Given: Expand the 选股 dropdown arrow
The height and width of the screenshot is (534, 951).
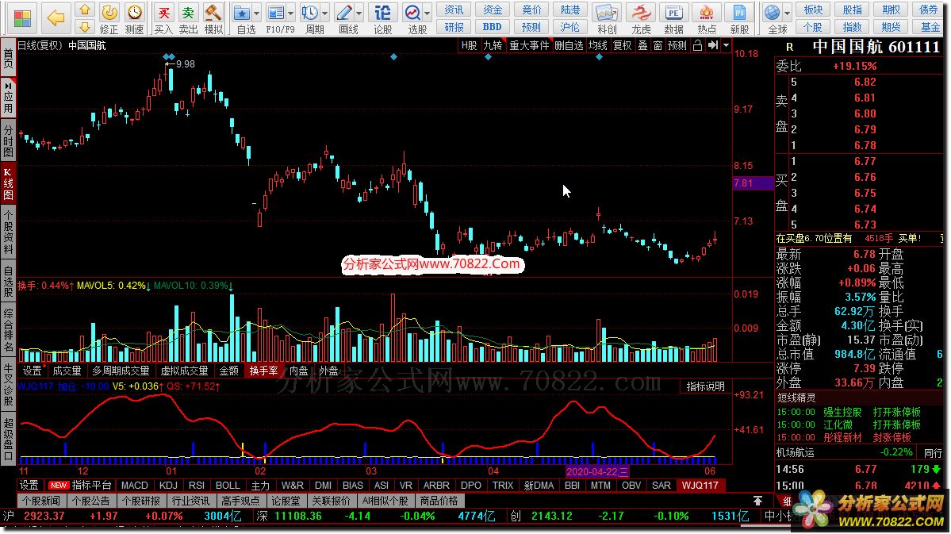Looking at the screenshot, I should point(428,13).
